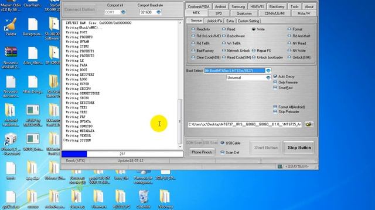Select the Wr TelBk option
This screenshot has width=375, height=210.
[231, 43]
